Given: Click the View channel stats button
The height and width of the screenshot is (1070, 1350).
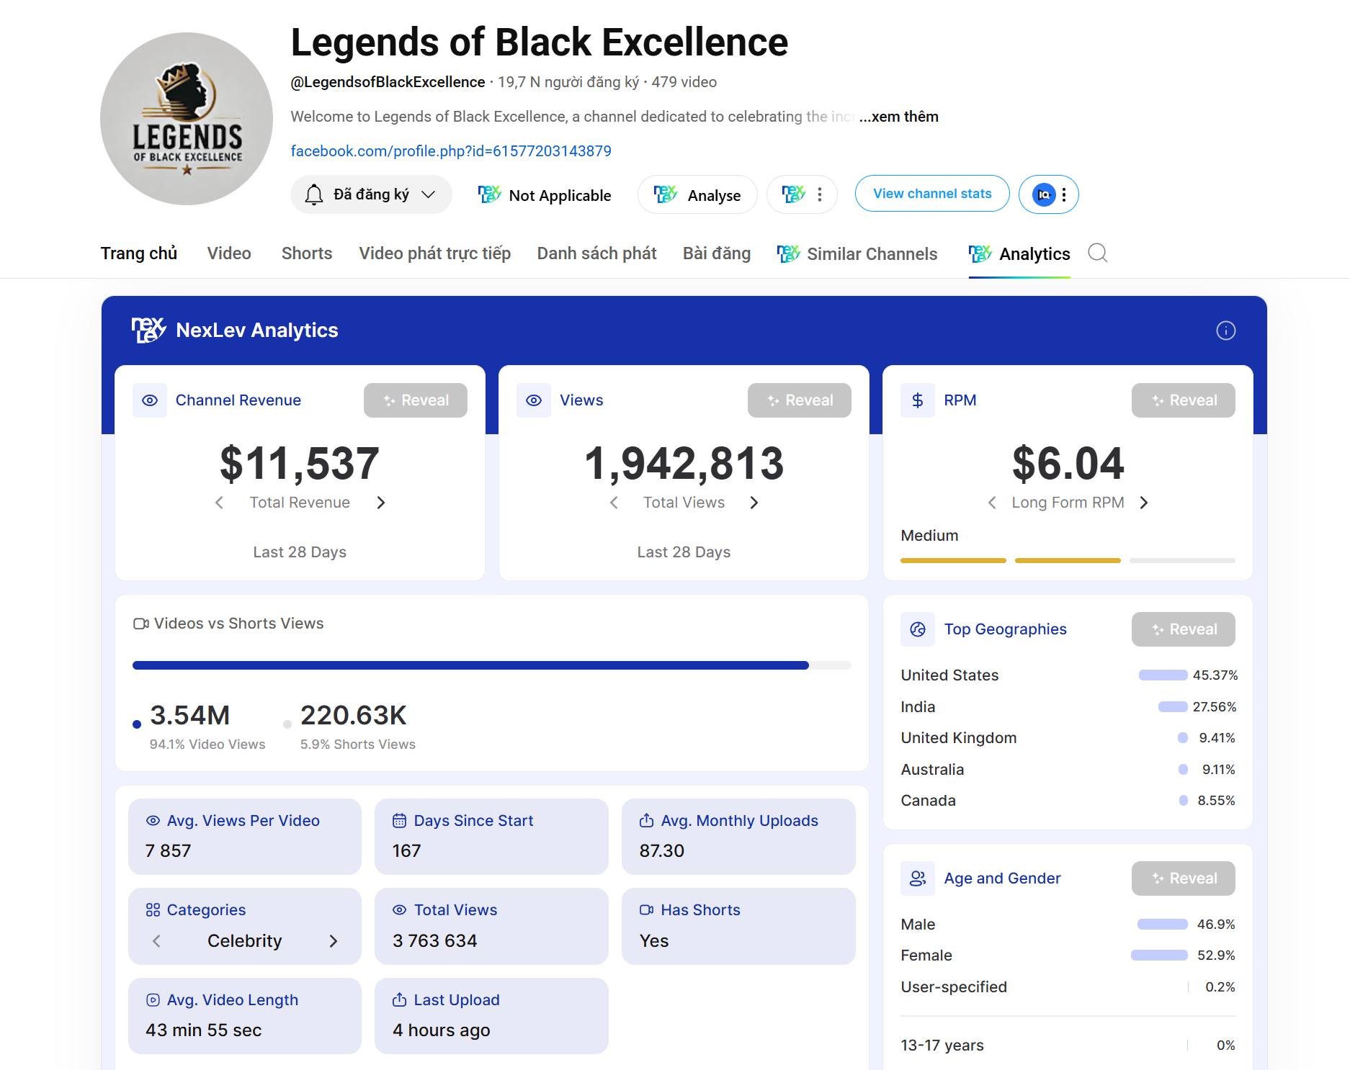Looking at the screenshot, I should click(x=931, y=194).
